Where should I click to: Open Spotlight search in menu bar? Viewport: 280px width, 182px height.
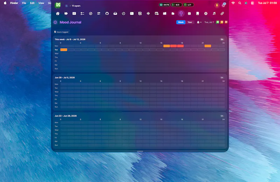click(x=240, y=3)
